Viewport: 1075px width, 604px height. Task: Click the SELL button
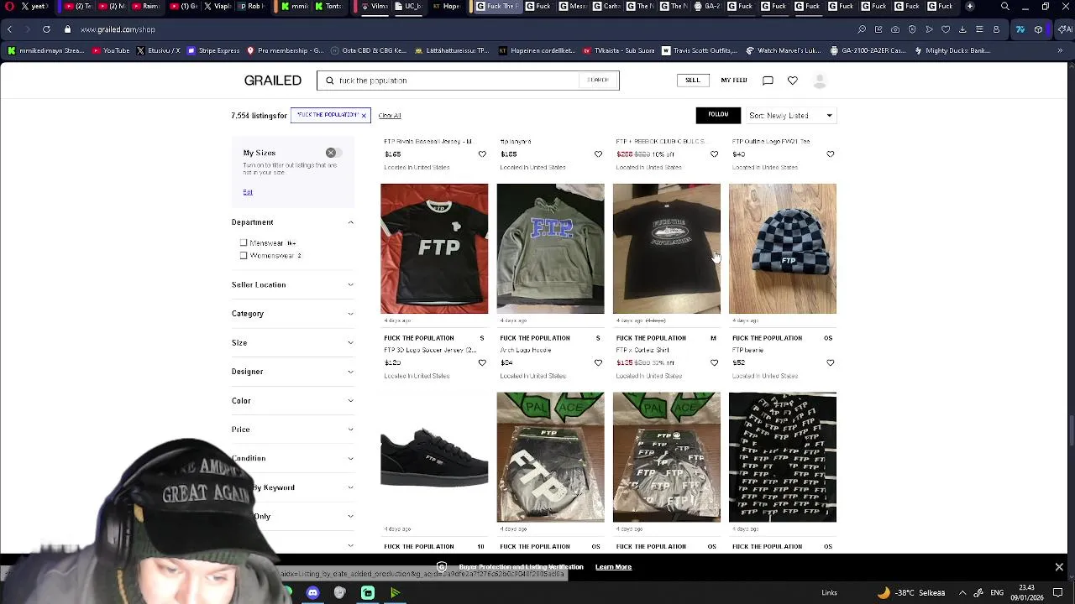692,81
